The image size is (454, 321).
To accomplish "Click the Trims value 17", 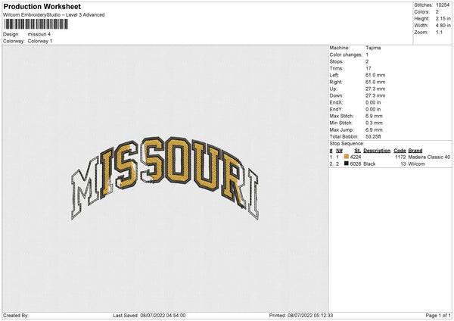I will [x=368, y=68].
